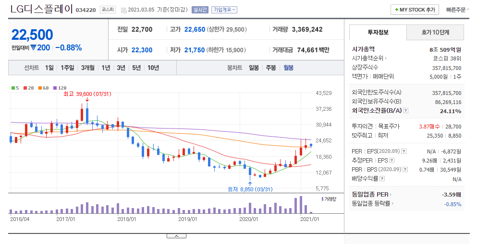Click the 2018/01 x-axis date label
477x244 pixels.
click(x=126, y=219)
